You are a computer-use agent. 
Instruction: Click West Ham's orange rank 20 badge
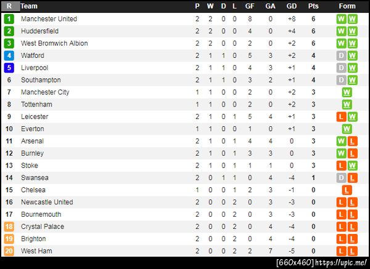pos(9,251)
